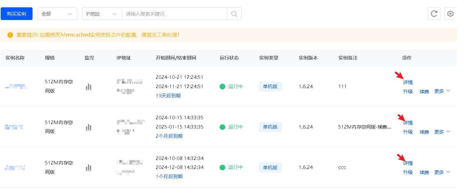
Task: View monitoring chart for first instance
Action: (x=88, y=87)
